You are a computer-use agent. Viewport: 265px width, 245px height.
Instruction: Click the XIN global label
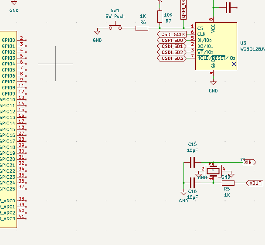pyautogui.click(x=249, y=163)
